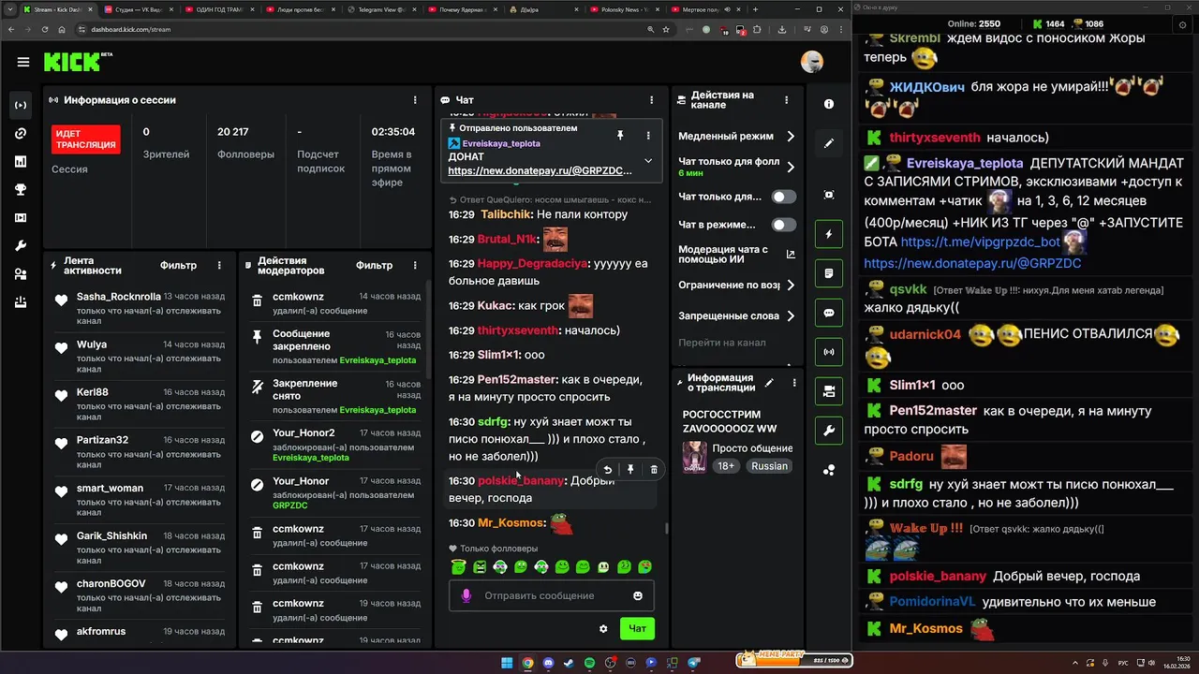Open three-dot menu of Информация о трансляции panel
This screenshot has width=1199, height=674.
point(793,382)
